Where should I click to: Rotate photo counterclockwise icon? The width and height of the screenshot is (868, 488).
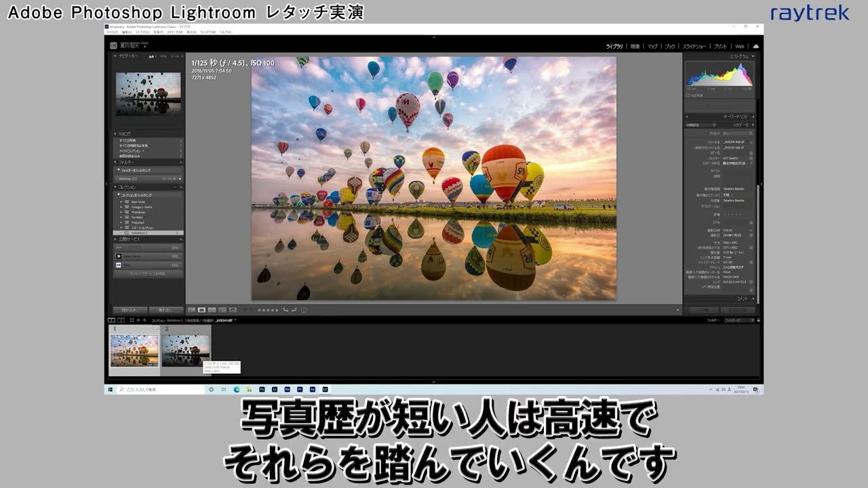tap(285, 310)
